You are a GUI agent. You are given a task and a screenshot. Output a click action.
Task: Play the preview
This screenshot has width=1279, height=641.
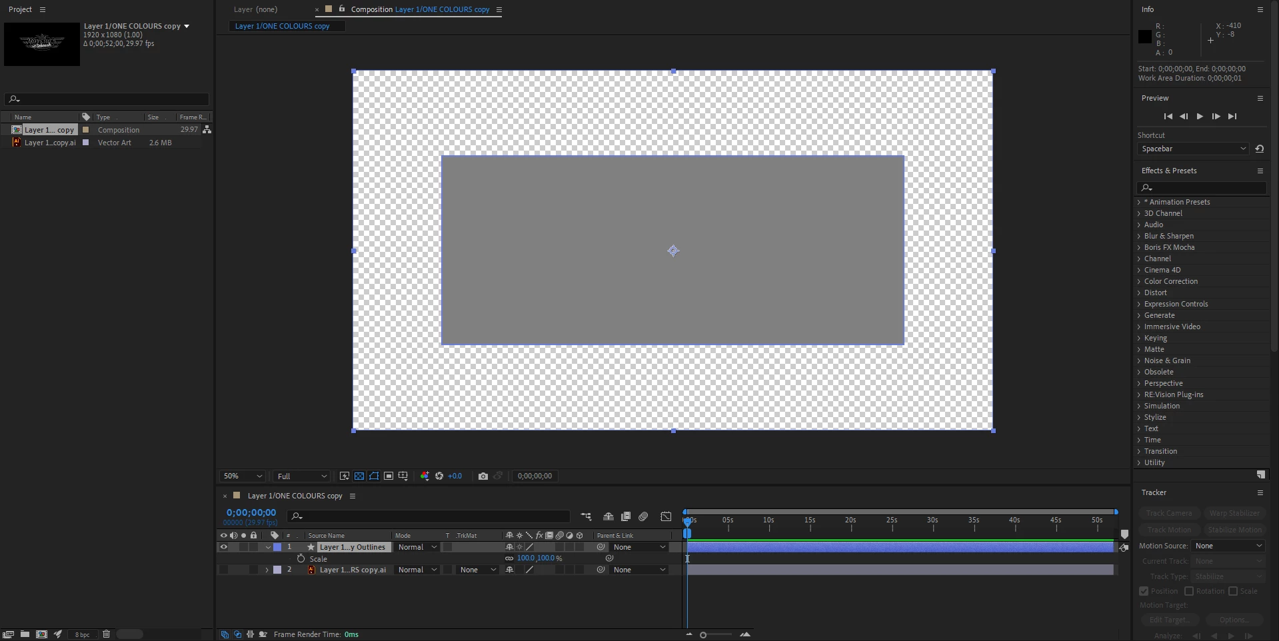coord(1200,116)
